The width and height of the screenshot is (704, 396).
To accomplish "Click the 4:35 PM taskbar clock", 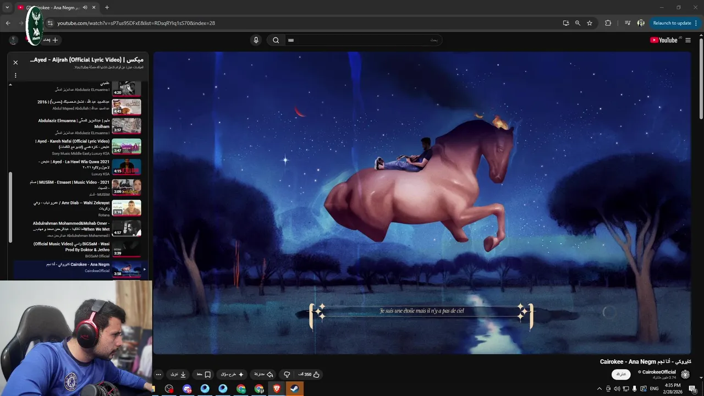I will click(x=673, y=389).
